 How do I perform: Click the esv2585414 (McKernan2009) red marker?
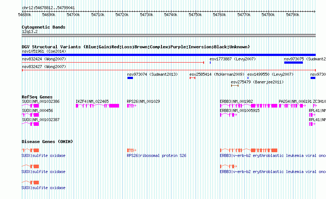[192, 78]
